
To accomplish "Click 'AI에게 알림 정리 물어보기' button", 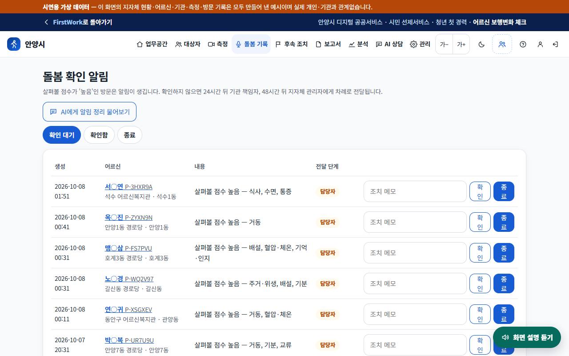I will [x=89, y=112].
